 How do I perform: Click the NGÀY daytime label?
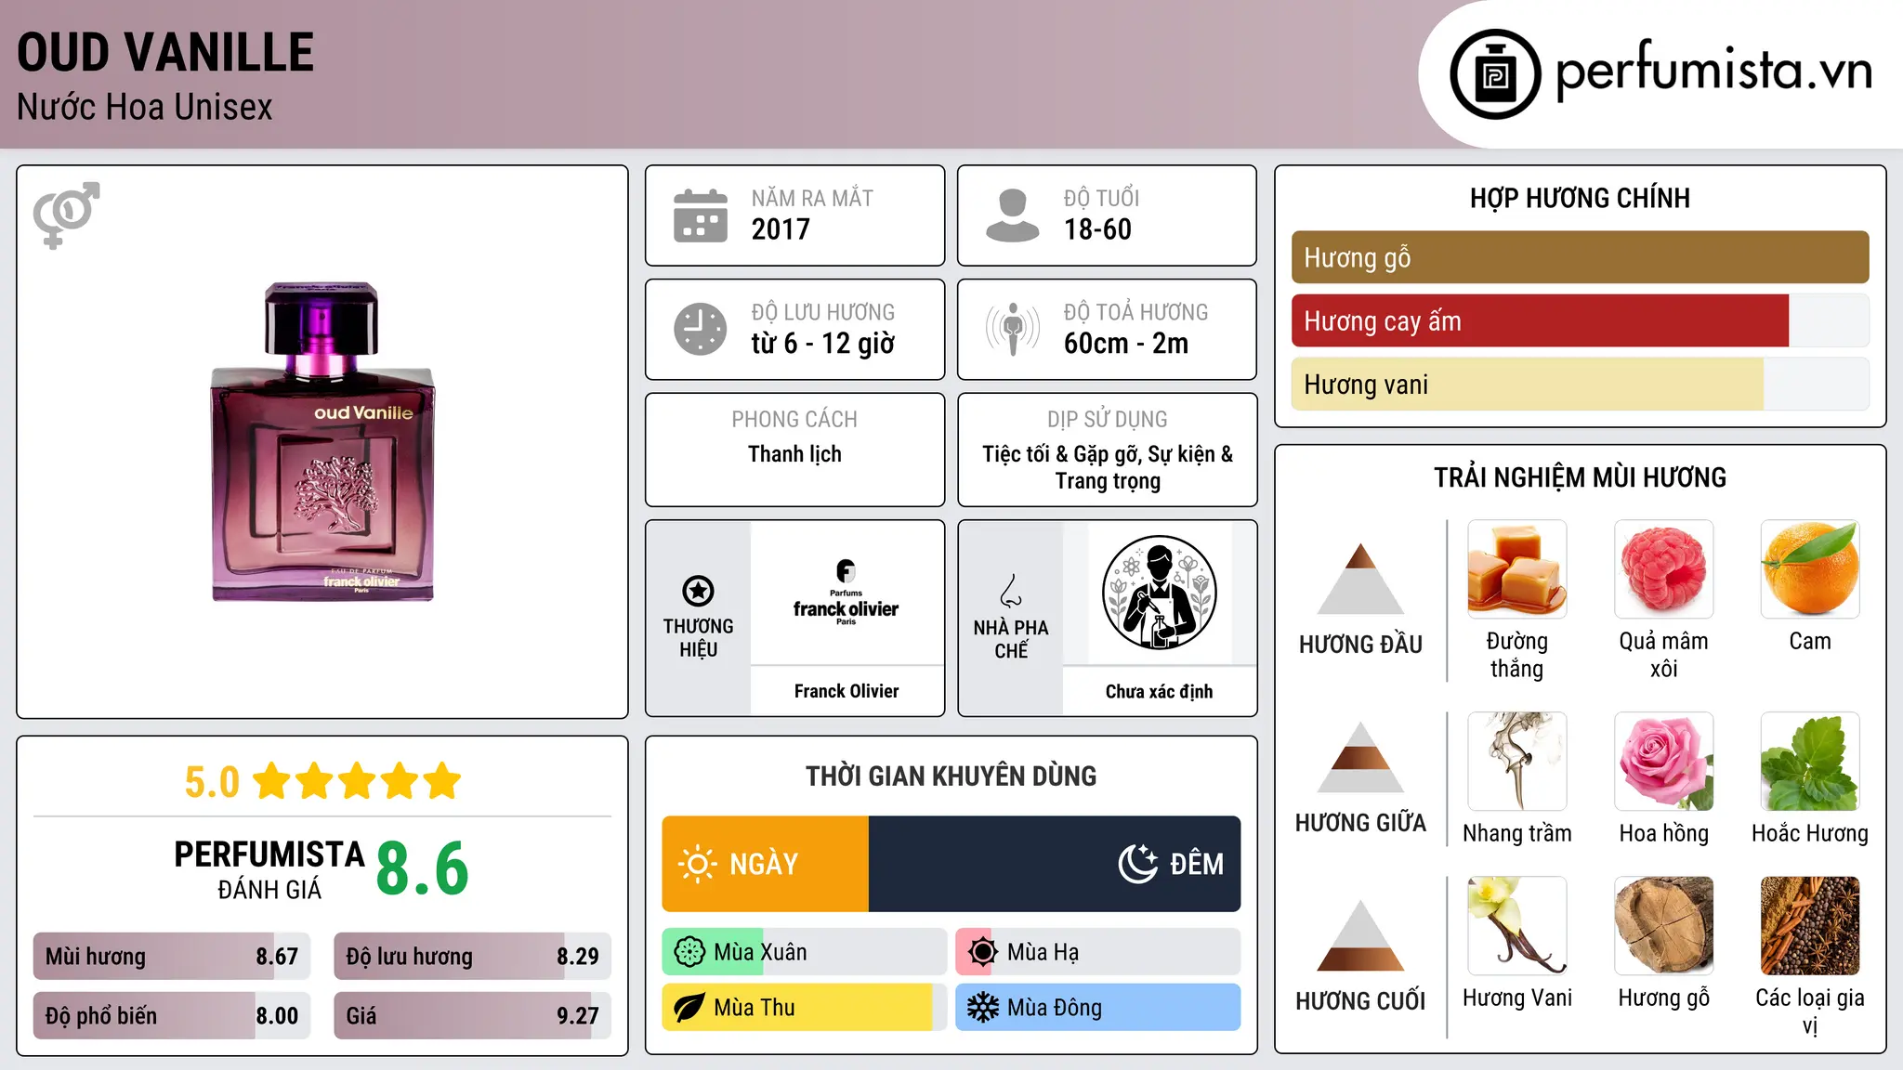tap(764, 865)
